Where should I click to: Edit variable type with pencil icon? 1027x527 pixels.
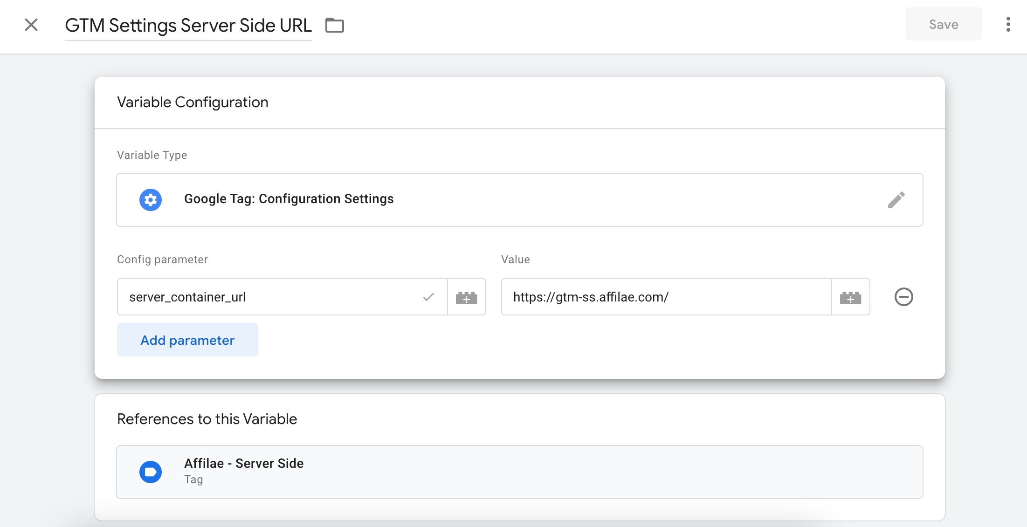click(896, 200)
